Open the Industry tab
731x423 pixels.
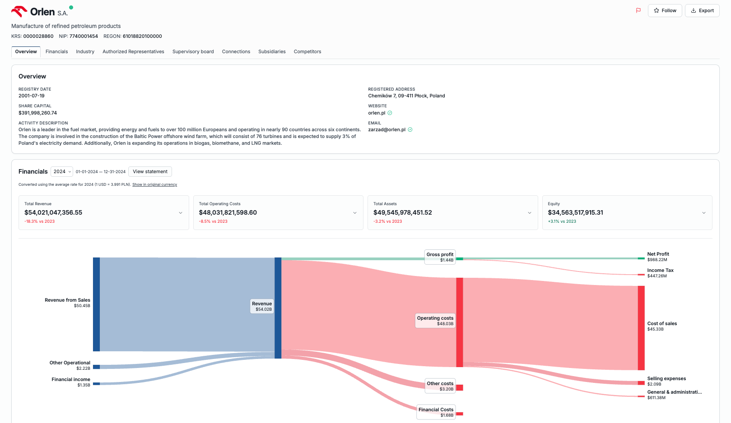pos(85,52)
